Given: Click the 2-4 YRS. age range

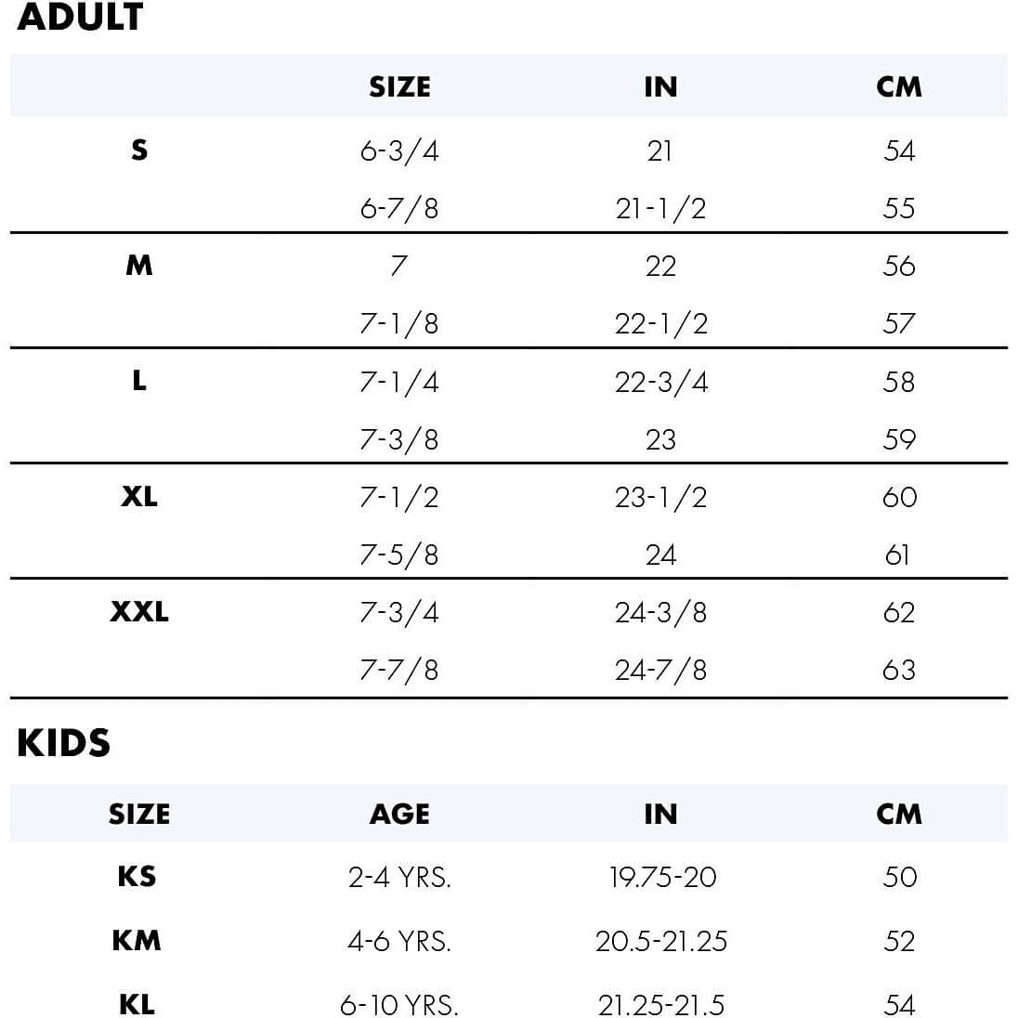Looking at the screenshot, I should (399, 878).
